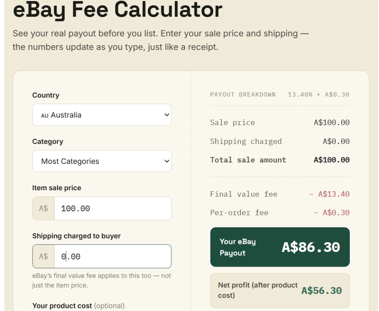Click the shipping fee helper note text

[101, 281]
